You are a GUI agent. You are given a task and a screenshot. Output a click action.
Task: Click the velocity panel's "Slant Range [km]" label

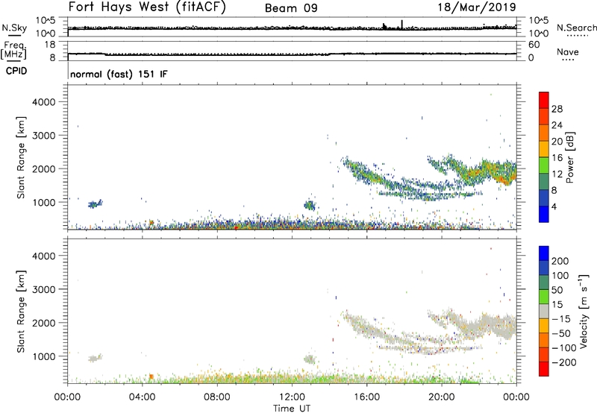coord(21,312)
